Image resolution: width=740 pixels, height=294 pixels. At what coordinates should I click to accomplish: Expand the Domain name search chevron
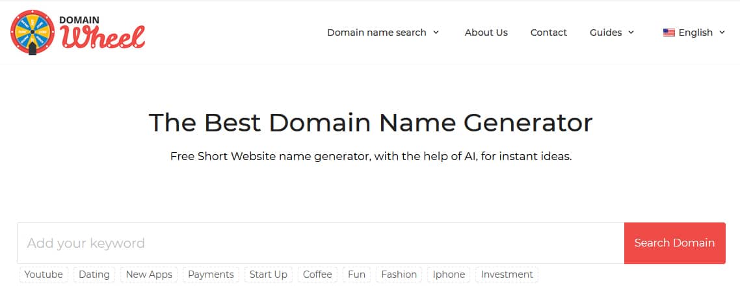coord(436,33)
